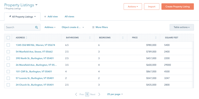
Task: Click the $789,000 price cell
Action: 151,52
